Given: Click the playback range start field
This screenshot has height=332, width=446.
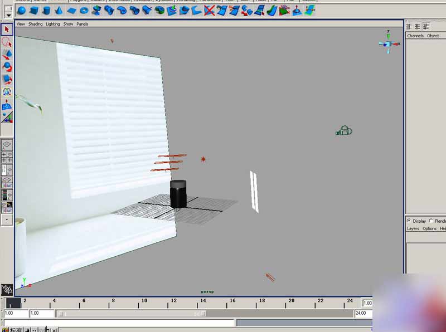Looking at the screenshot, I should pos(42,313).
